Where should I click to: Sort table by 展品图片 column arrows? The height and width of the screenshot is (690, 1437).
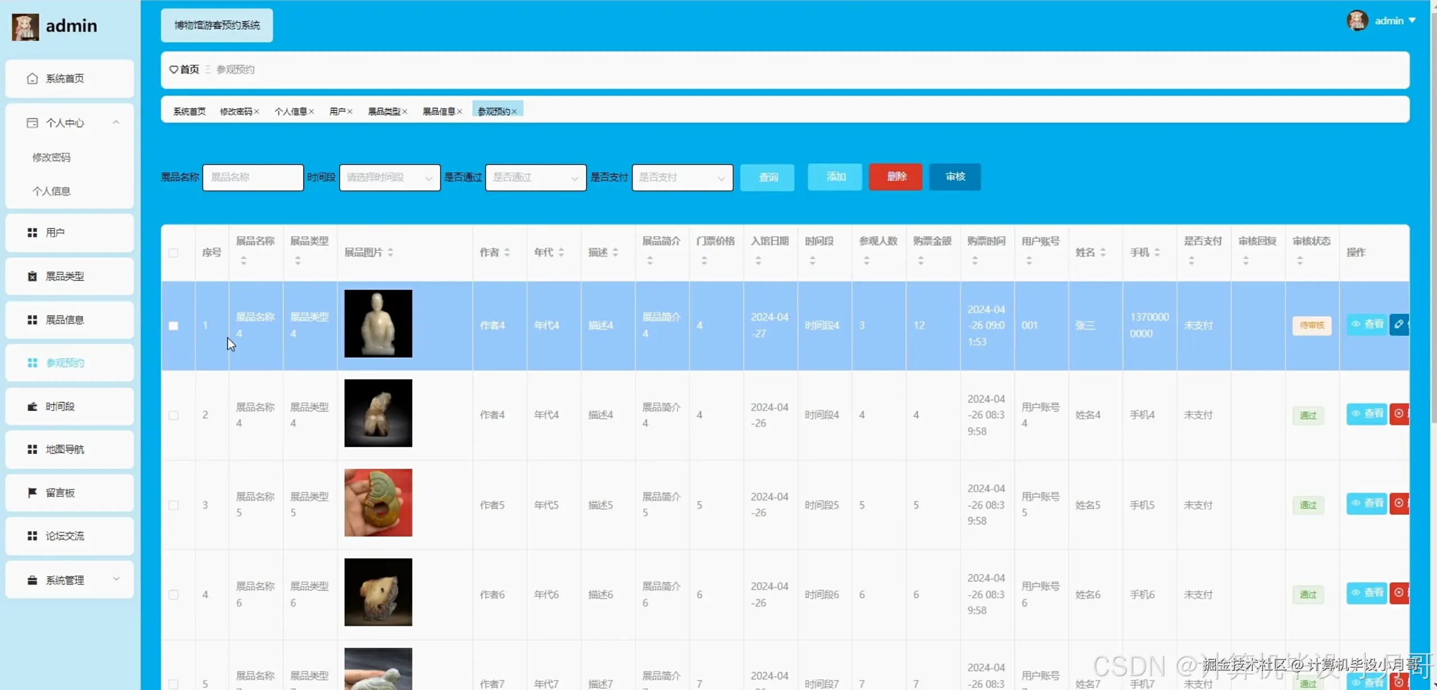coord(391,253)
